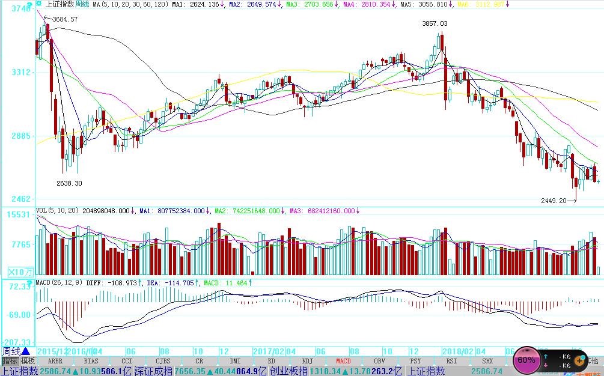Click the 2449.20 low price annotation
Viewport: 604px width, 376px height.
554,201
